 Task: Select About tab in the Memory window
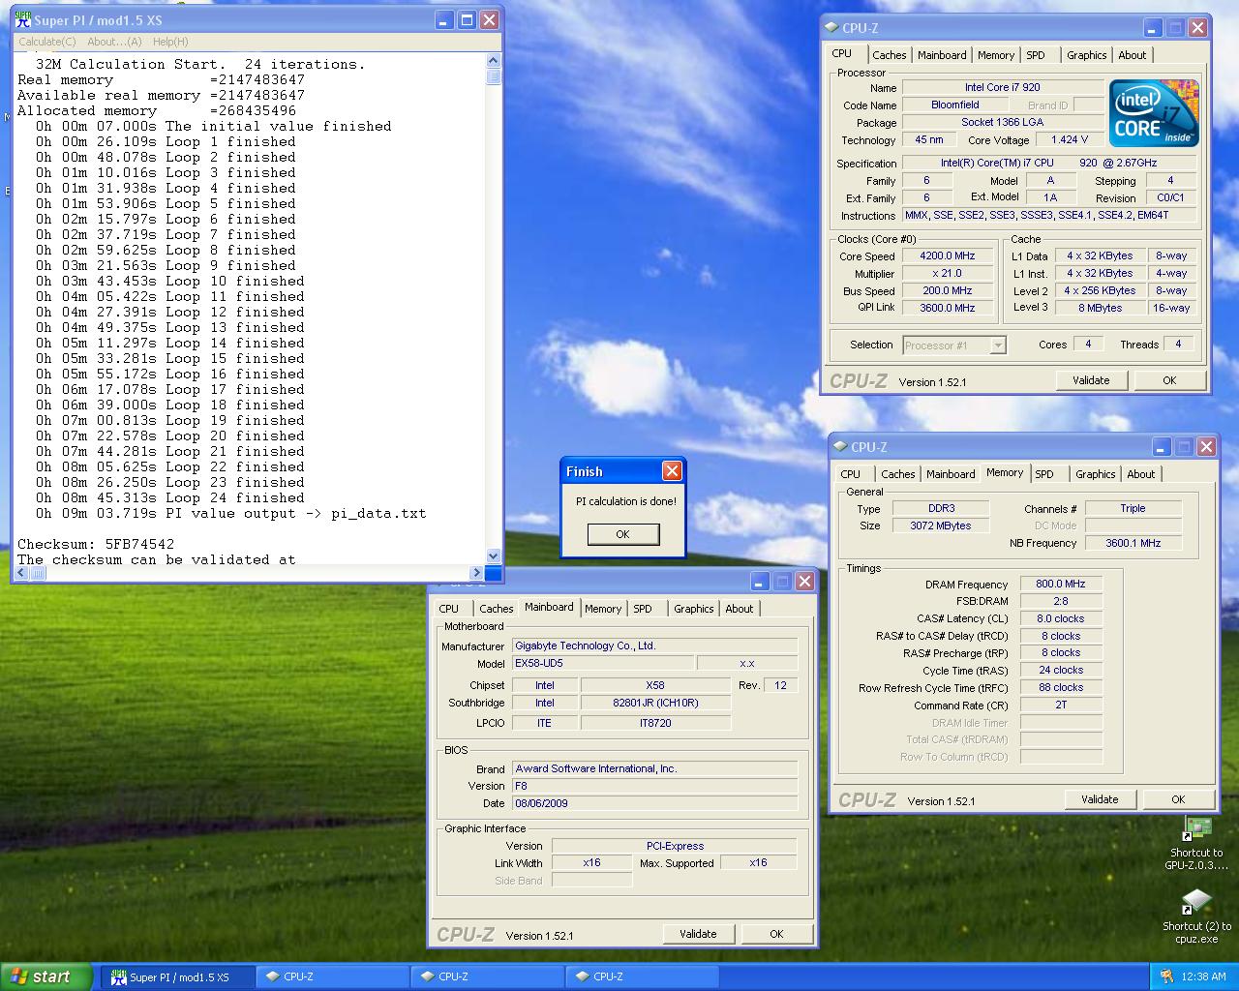[x=1140, y=474]
